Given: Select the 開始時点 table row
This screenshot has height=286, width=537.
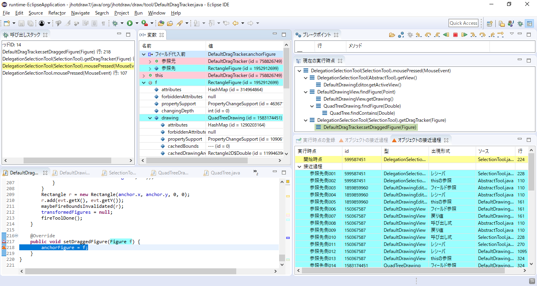Looking at the screenshot, I should pos(412,159).
